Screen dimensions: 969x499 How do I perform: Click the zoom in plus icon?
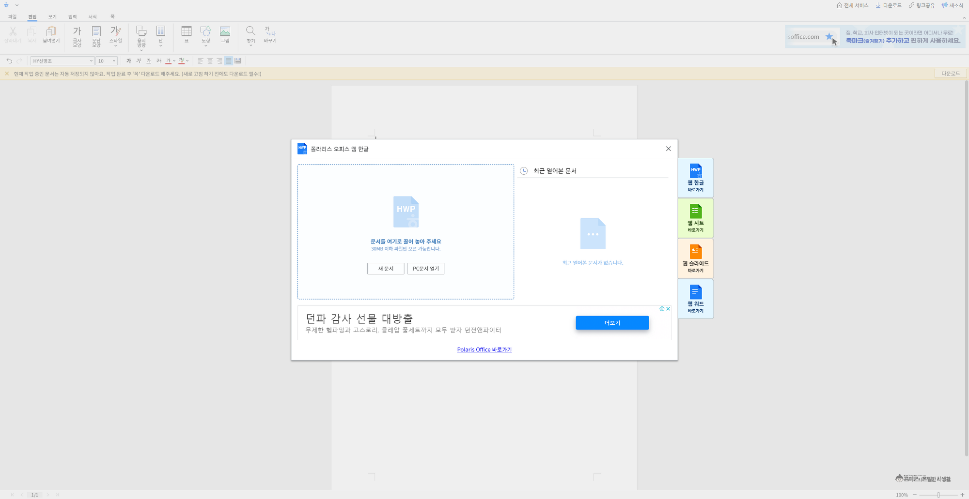[962, 495]
